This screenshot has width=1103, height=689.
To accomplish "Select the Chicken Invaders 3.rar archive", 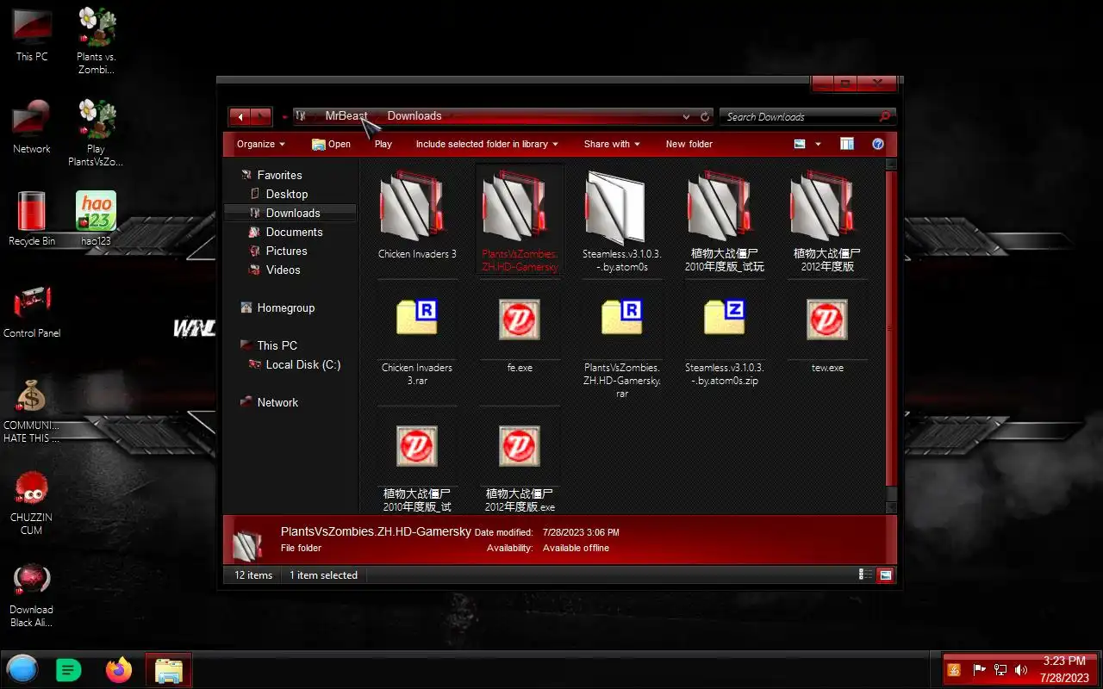I will point(417,340).
